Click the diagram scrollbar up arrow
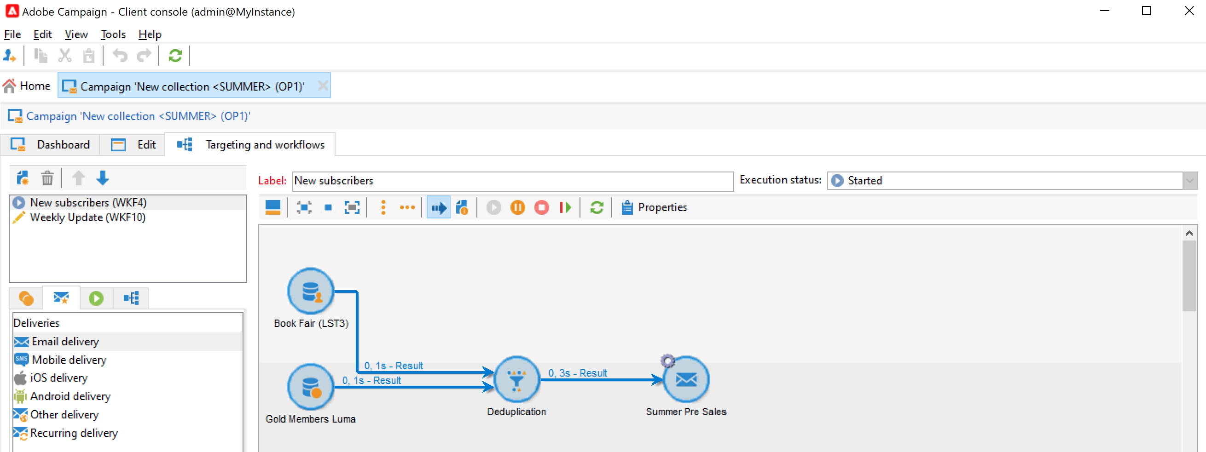 pyautogui.click(x=1189, y=233)
